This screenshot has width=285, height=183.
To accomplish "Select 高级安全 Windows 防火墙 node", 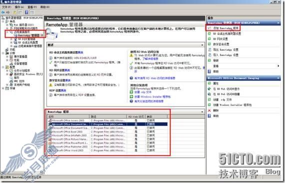I will coord(28,74).
